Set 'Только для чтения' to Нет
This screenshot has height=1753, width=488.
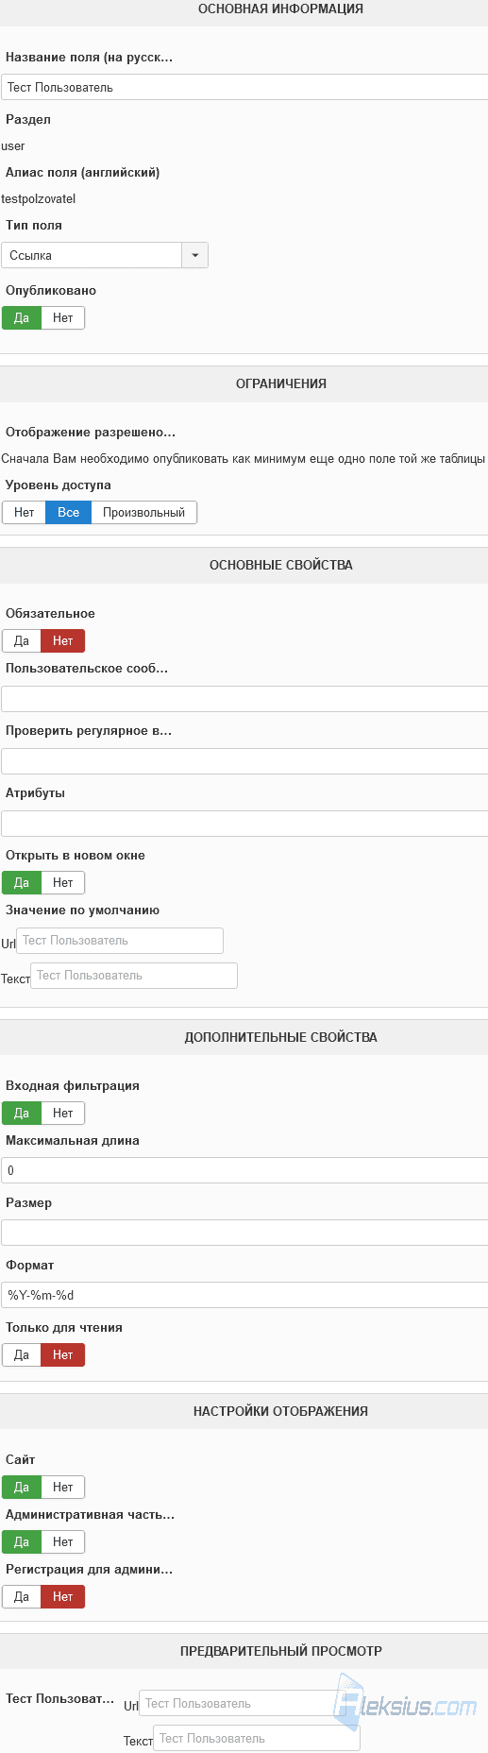coord(63,1355)
